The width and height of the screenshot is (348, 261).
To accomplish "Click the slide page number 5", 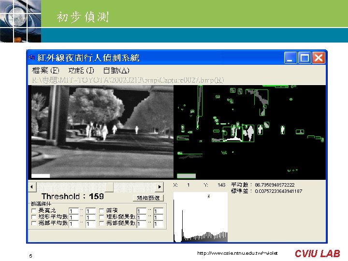I will click(x=30, y=256).
